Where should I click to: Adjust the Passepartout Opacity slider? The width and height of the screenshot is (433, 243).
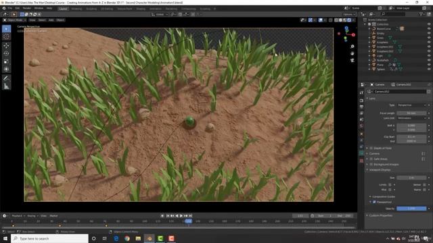(411, 209)
